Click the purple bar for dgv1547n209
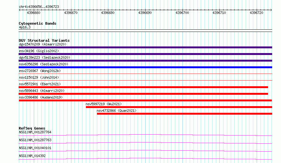The height and width of the screenshot is (163, 281). pyautogui.click(x=145, y=47)
